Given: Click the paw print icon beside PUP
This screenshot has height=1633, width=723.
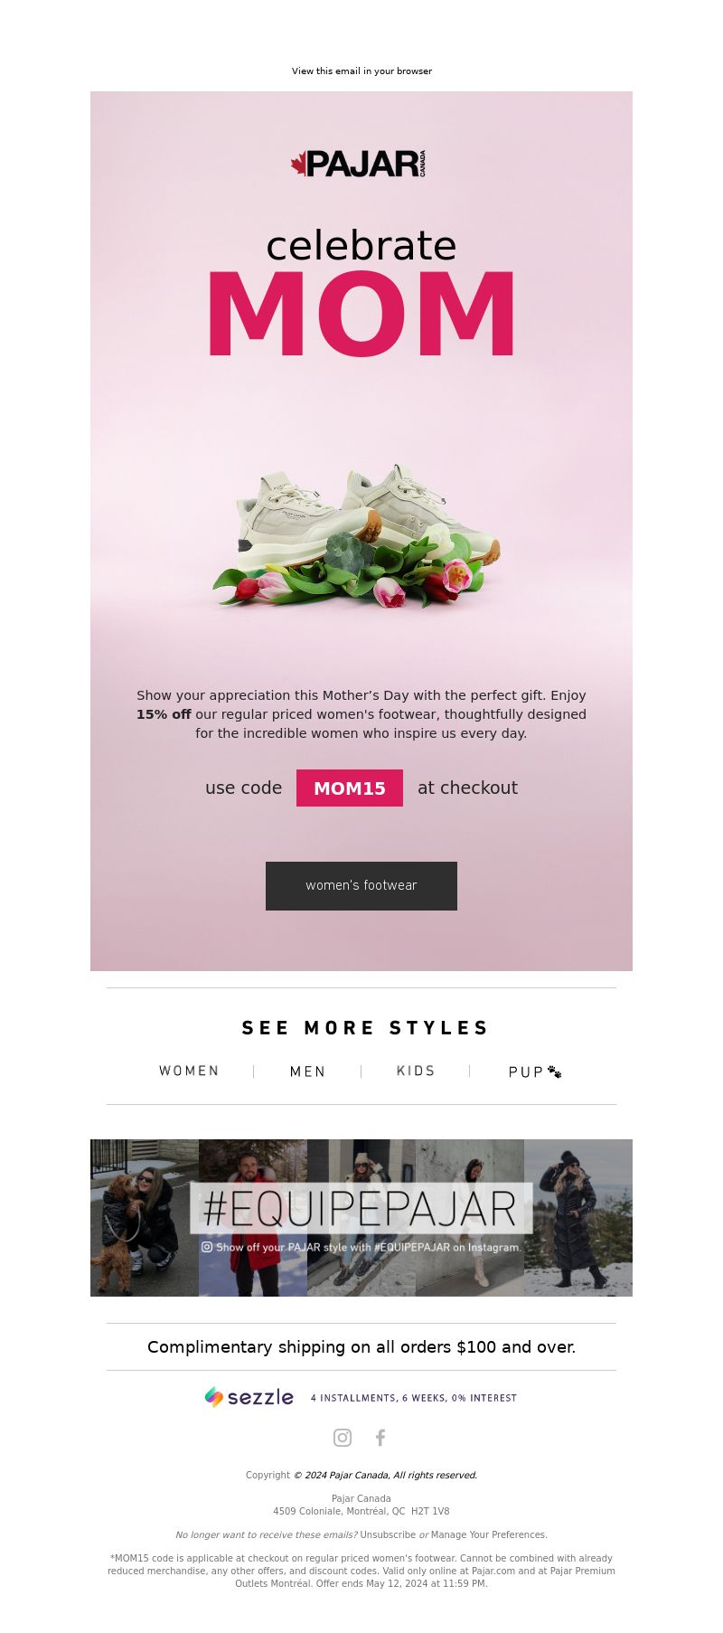Looking at the screenshot, I should tap(555, 1071).
